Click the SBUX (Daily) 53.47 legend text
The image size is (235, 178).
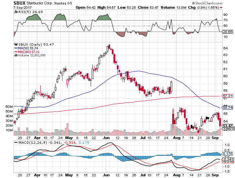point(36,45)
